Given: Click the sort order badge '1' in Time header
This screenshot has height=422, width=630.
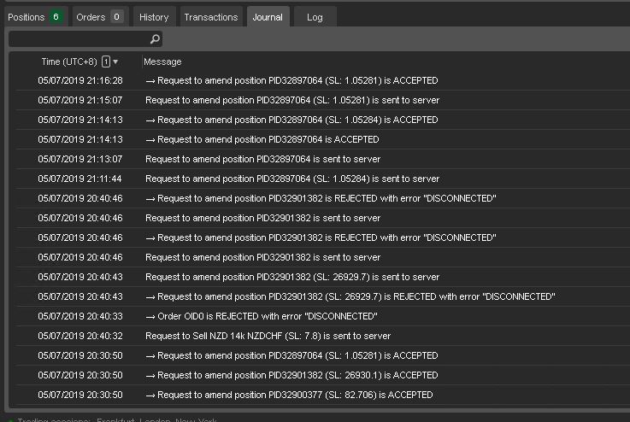Looking at the screenshot, I should [x=106, y=62].
